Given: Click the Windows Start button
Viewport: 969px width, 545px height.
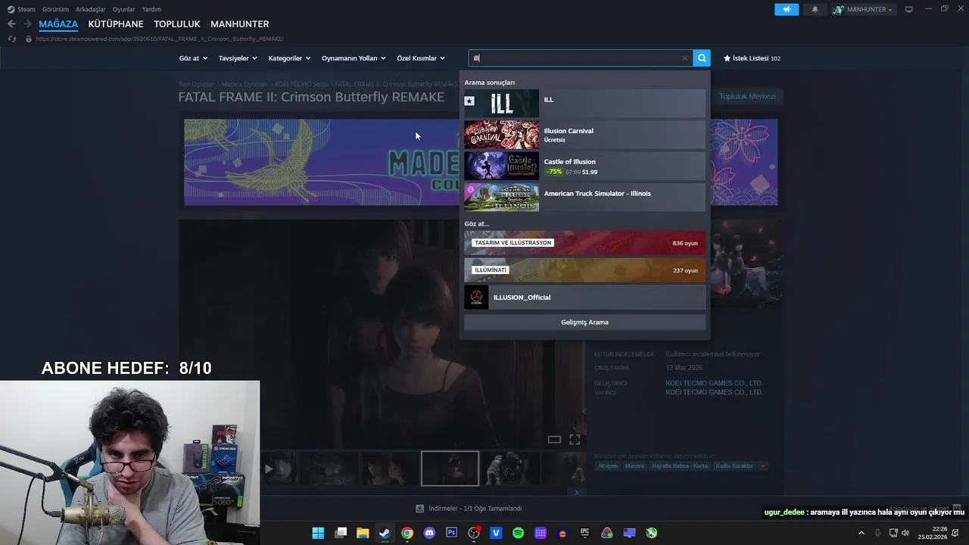Looking at the screenshot, I should [318, 533].
